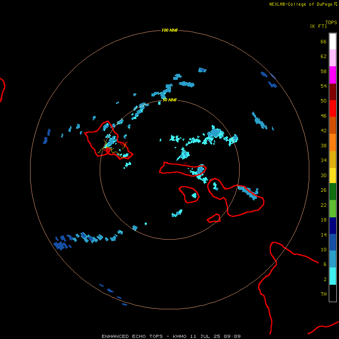This screenshot has height=339, width=339.
Task: Click the 6 scale value
Action: tap(325, 264)
